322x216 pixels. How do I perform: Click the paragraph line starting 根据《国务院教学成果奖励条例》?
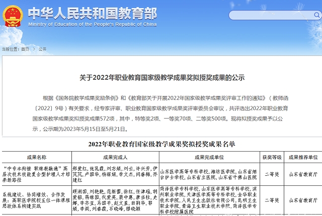tap(166, 98)
